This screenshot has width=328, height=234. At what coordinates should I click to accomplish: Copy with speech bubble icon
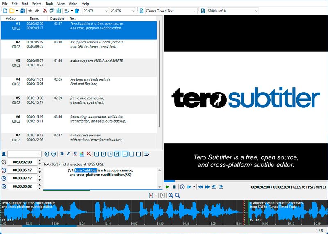pyautogui.click(x=52, y=11)
